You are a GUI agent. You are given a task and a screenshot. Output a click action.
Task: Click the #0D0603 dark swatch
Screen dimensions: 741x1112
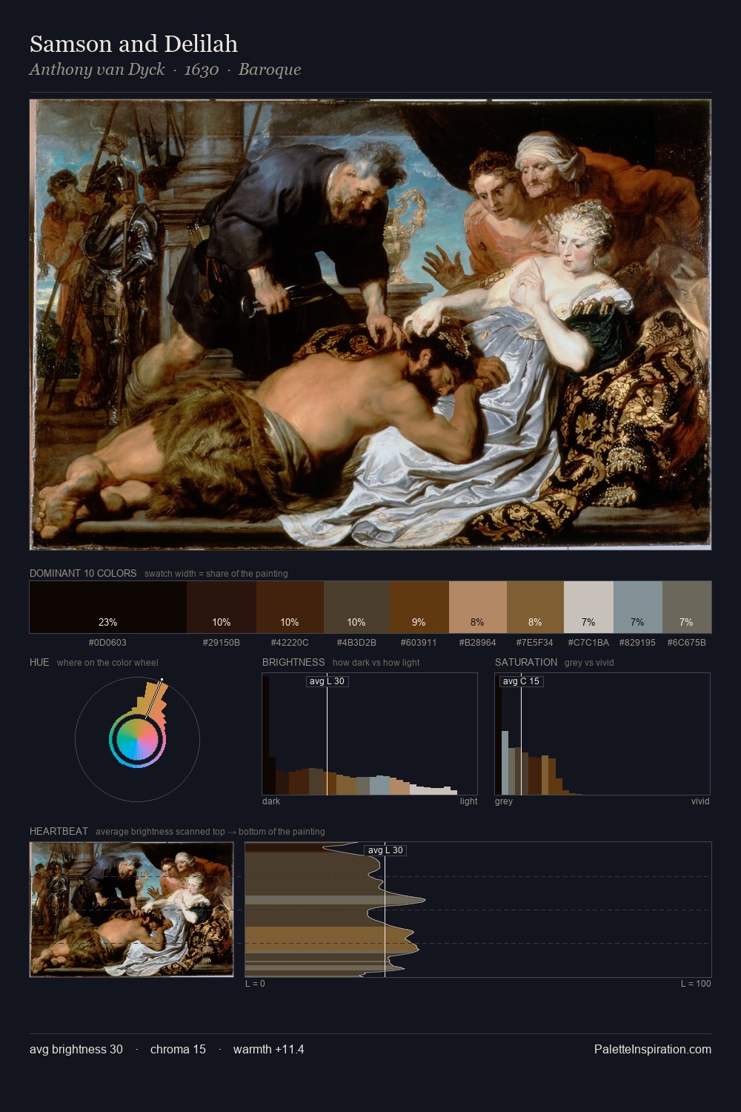[108, 606]
